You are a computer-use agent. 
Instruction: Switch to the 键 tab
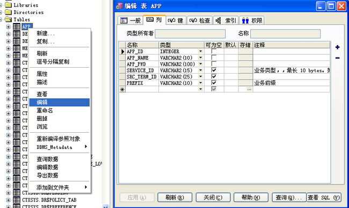176,20
